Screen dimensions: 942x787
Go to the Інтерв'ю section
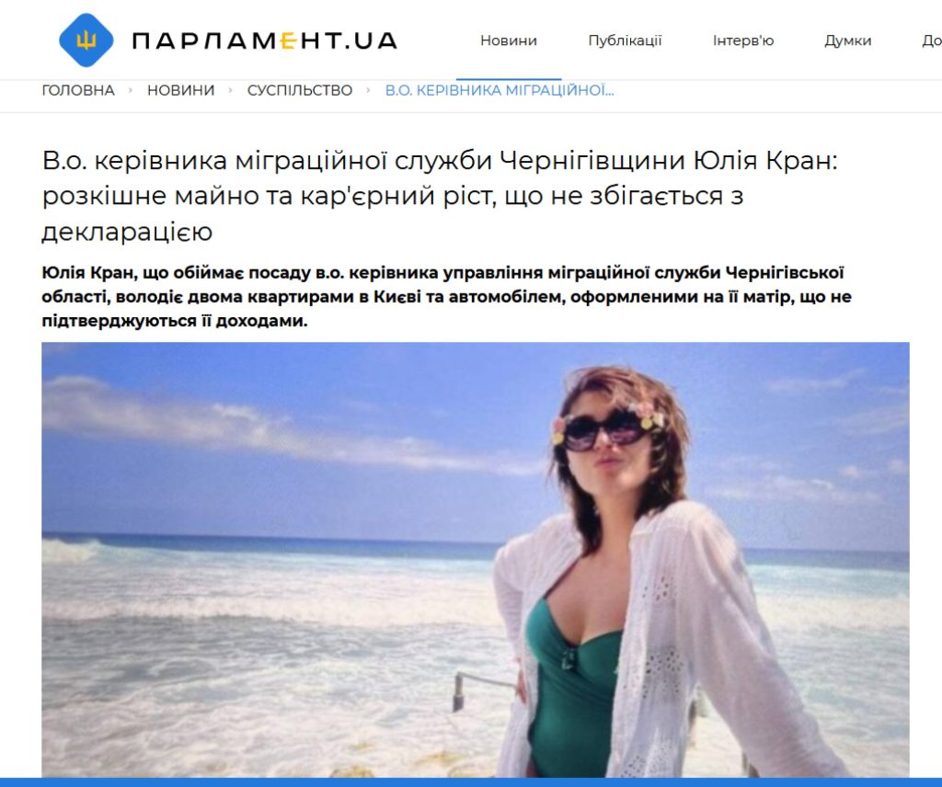click(x=743, y=40)
